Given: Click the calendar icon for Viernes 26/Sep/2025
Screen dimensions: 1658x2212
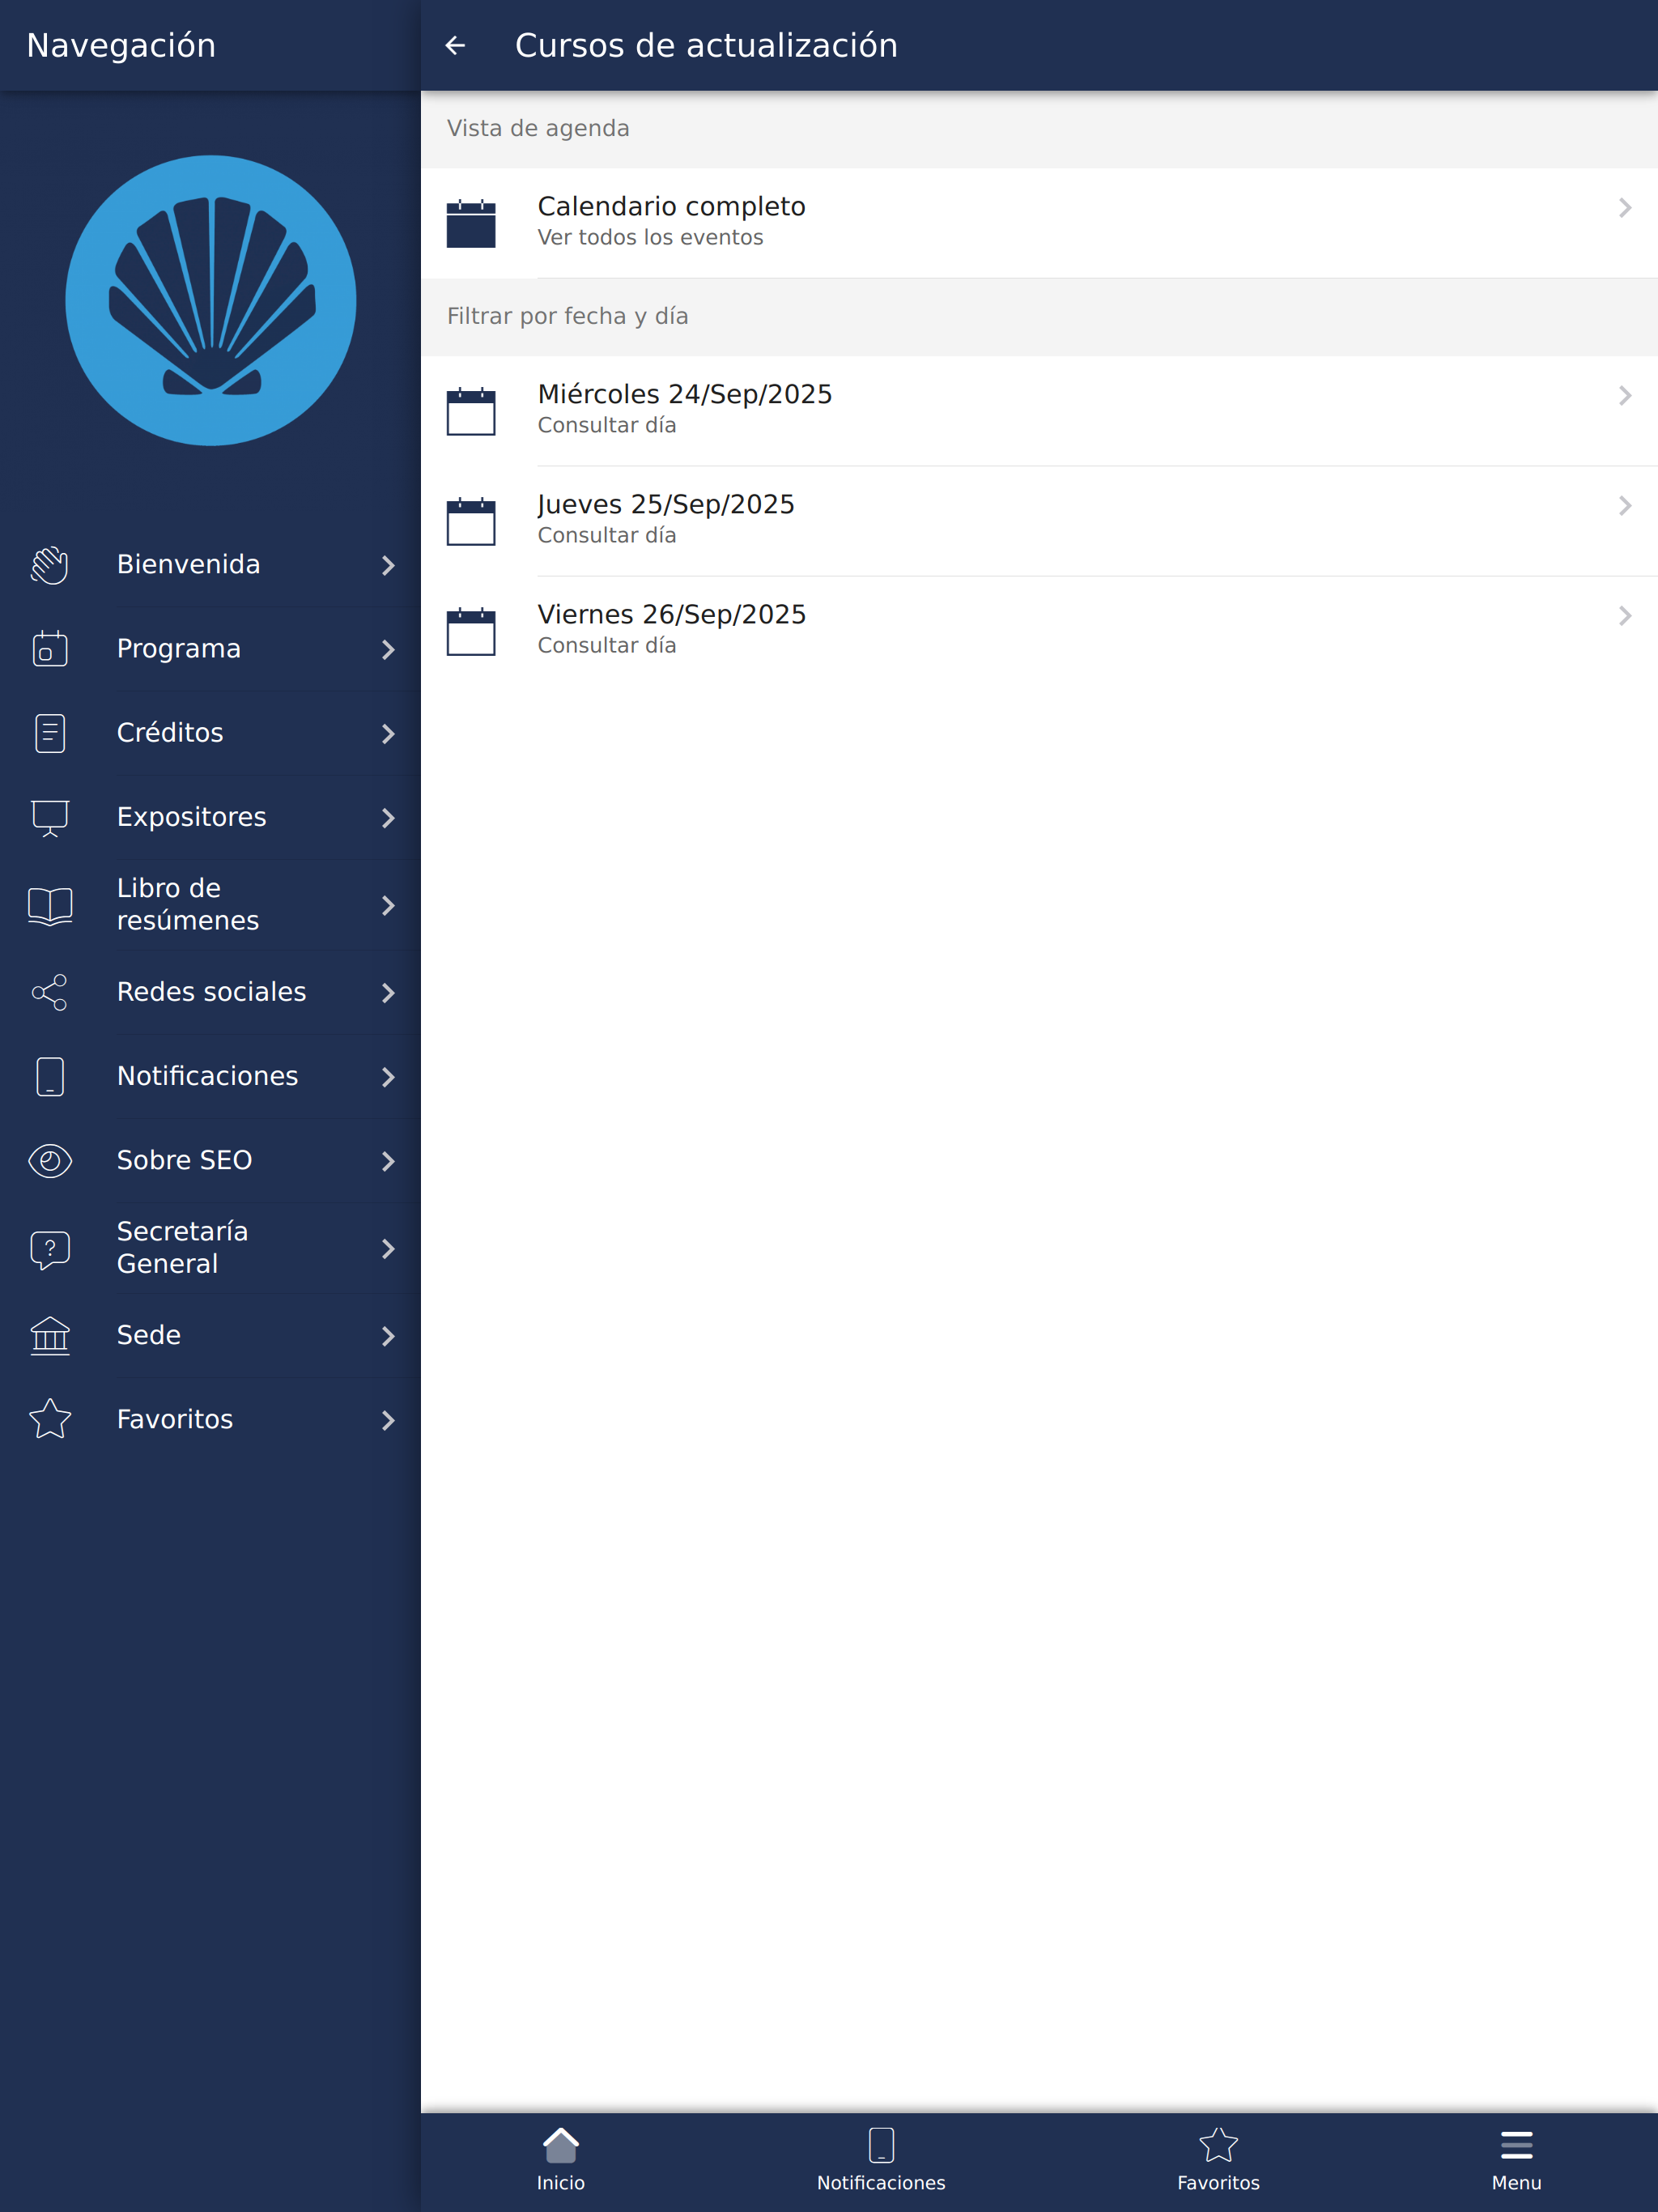Looking at the screenshot, I should tap(471, 631).
